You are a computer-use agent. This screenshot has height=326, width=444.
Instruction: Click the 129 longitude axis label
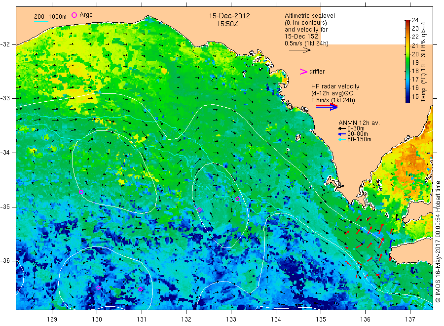(52, 320)
